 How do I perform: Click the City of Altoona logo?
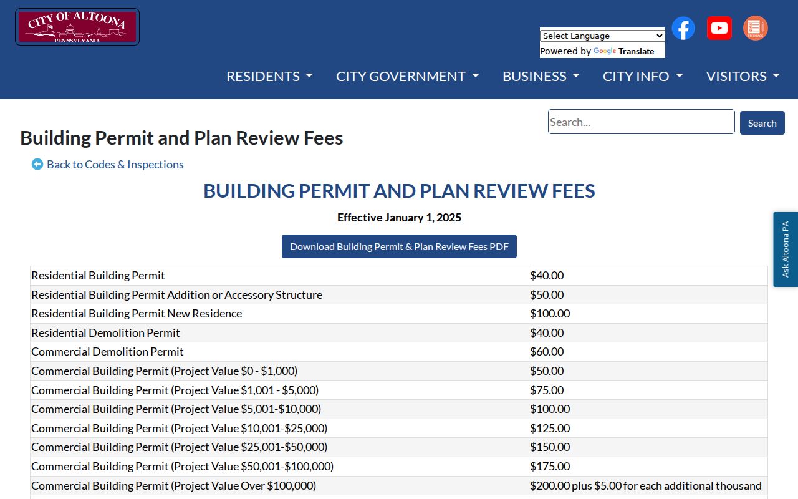(77, 27)
